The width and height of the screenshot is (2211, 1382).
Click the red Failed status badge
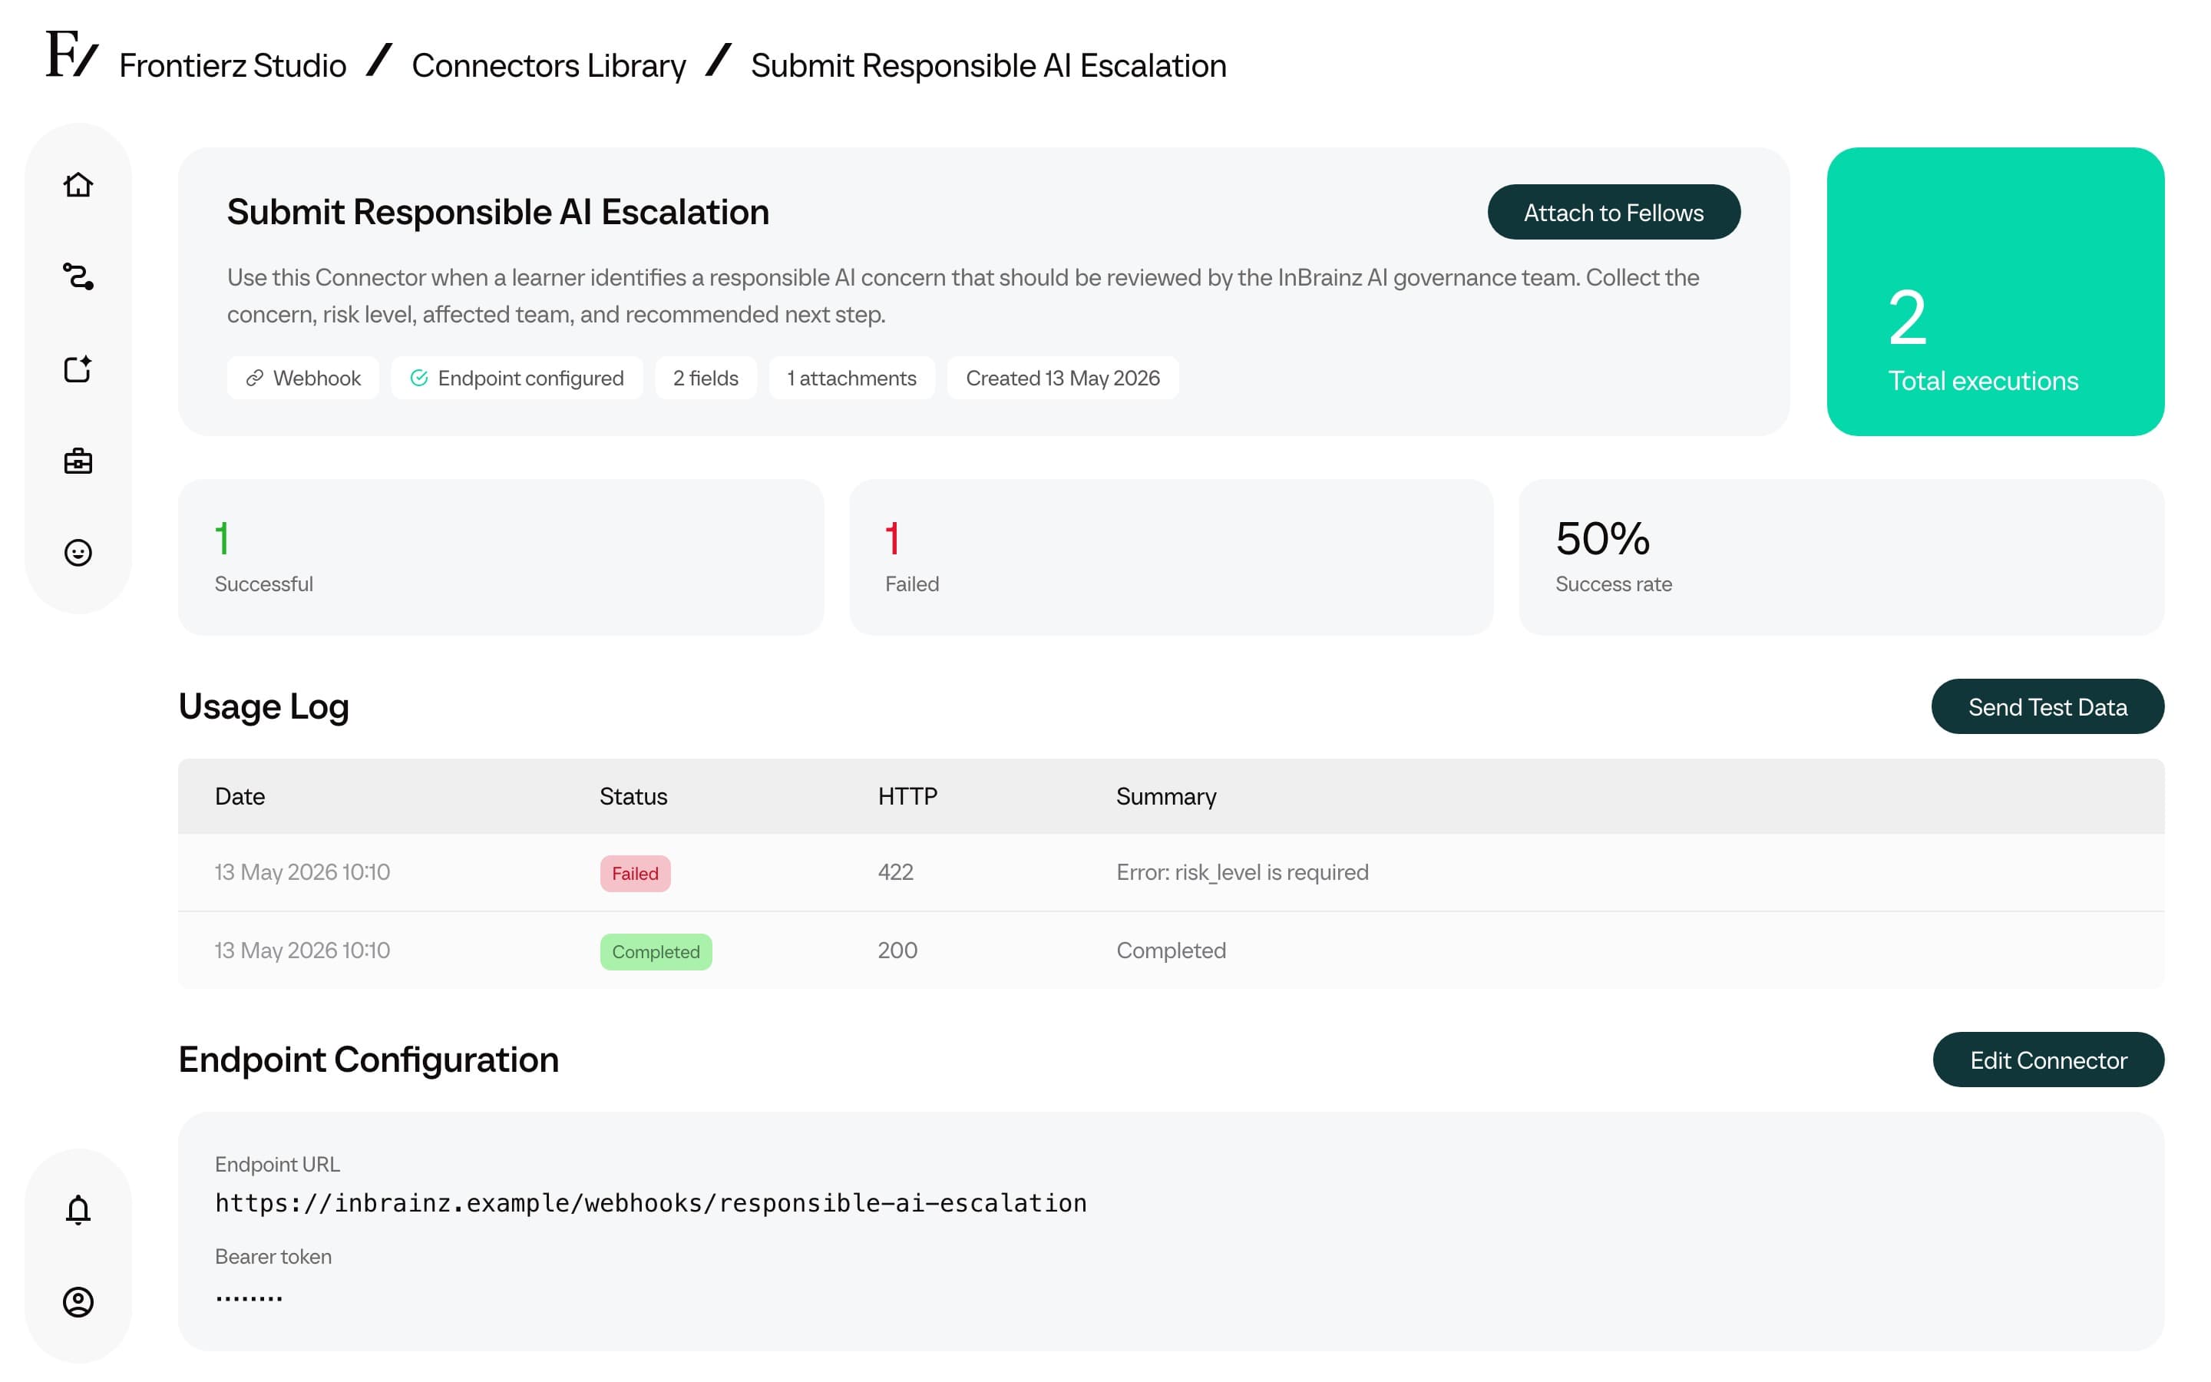635,873
